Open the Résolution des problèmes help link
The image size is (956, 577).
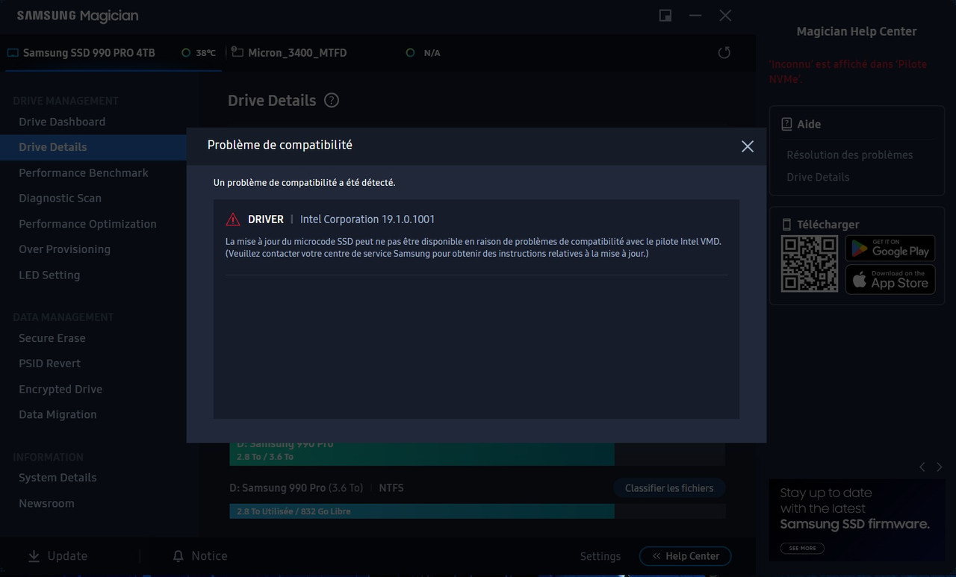click(x=850, y=155)
